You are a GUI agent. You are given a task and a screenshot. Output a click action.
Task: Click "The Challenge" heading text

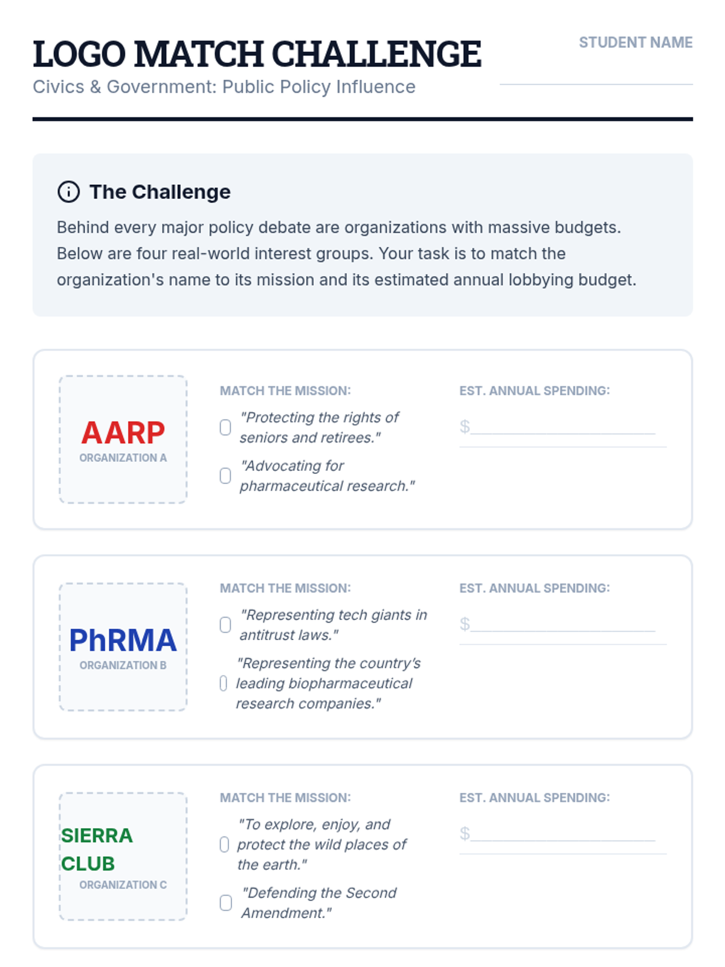(x=160, y=192)
